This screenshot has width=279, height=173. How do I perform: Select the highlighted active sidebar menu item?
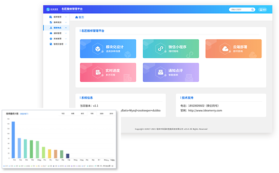click(56, 28)
